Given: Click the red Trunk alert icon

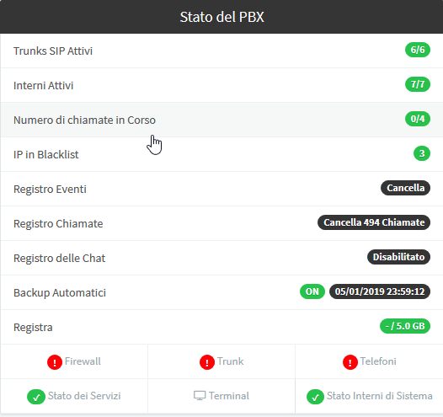Looking at the screenshot, I should click(x=207, y=362).
